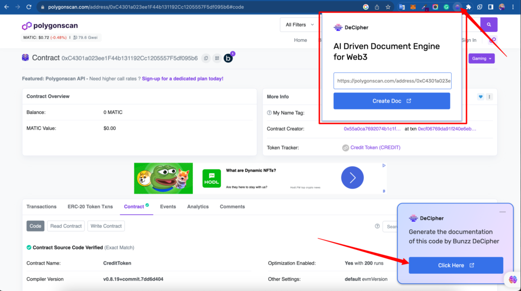Click the browser address bar
Image resolution: width=521 pixels, height=291 pixels.
click(x=199, y=7)
